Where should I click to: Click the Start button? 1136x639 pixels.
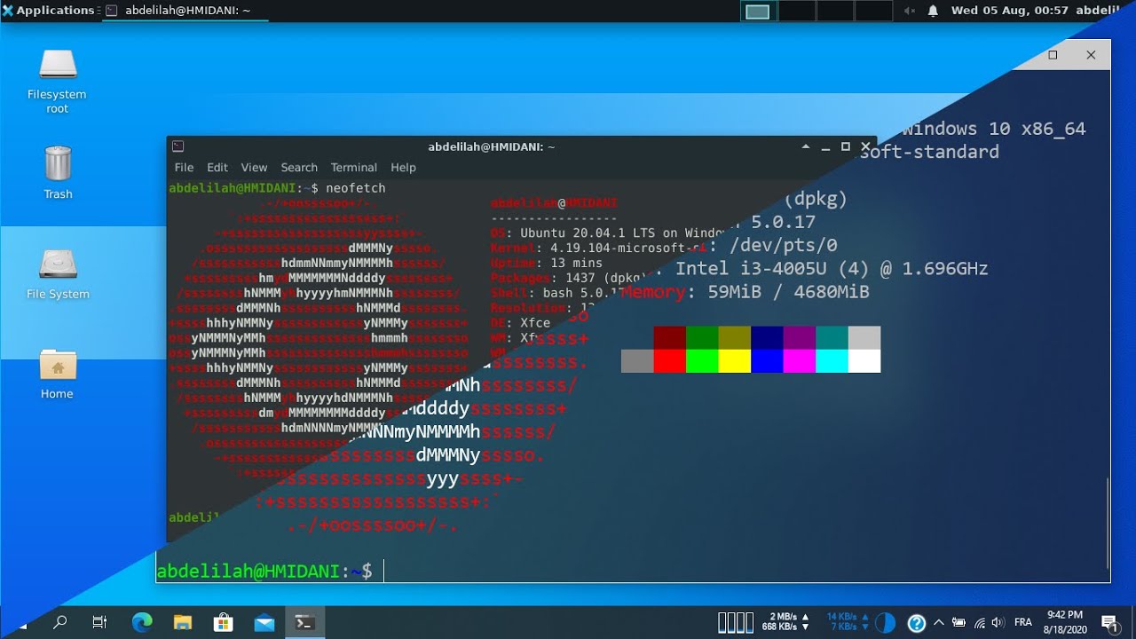(x=20, y=621)
